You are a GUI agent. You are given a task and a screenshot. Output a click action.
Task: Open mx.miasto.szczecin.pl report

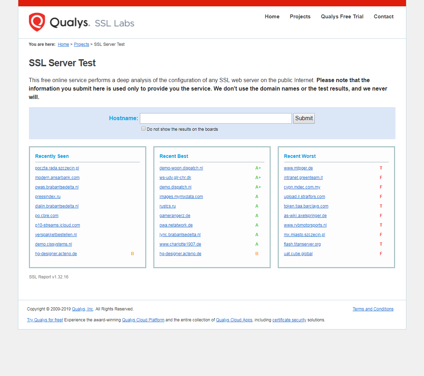click(305, 235)
